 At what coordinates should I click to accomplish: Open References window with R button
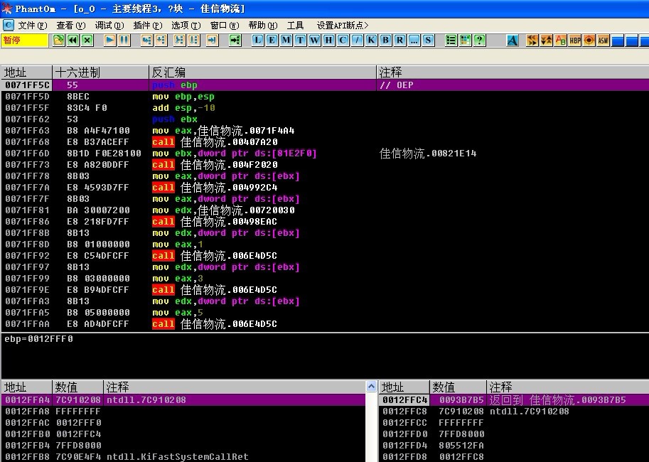tap(399, 40)
